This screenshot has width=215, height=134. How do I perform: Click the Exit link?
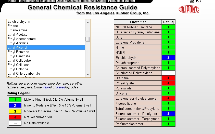[x=198, y=2]
